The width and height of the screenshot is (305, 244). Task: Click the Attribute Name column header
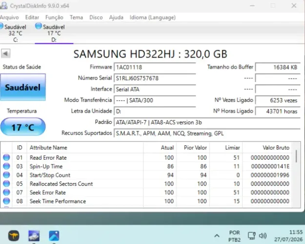point(85,148)
